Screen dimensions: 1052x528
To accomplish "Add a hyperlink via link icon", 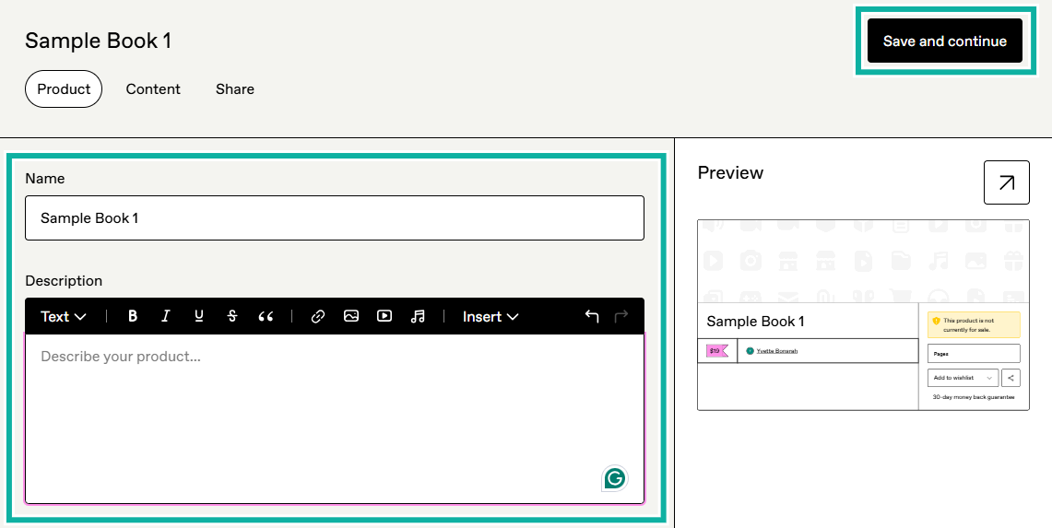I will point(318,316).
